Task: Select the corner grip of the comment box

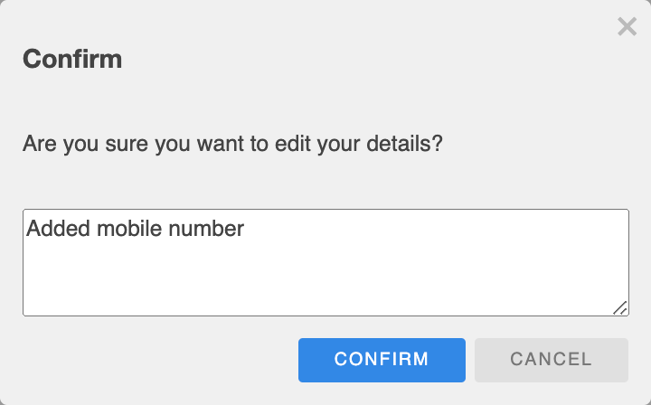Action: [x=620, y=307]
